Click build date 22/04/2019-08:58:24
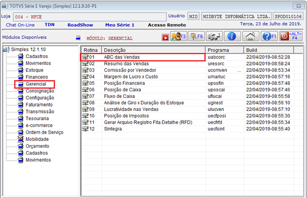This screenshot has width=307, height=198. [268, 64]
